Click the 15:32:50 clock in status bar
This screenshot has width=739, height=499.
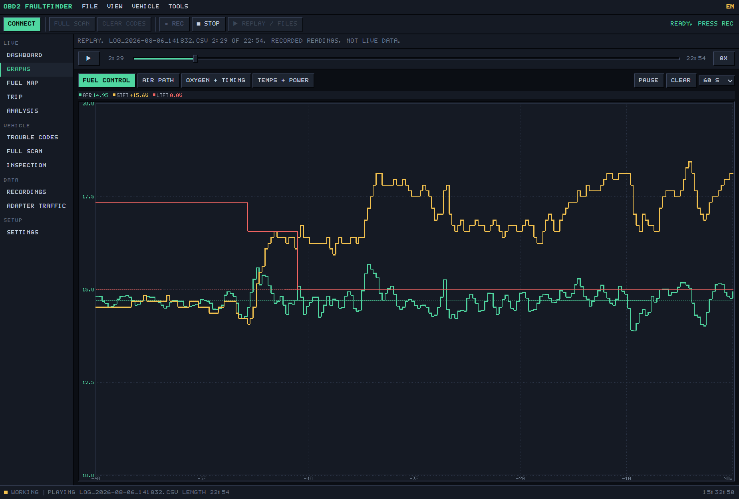tap(718, 492)
